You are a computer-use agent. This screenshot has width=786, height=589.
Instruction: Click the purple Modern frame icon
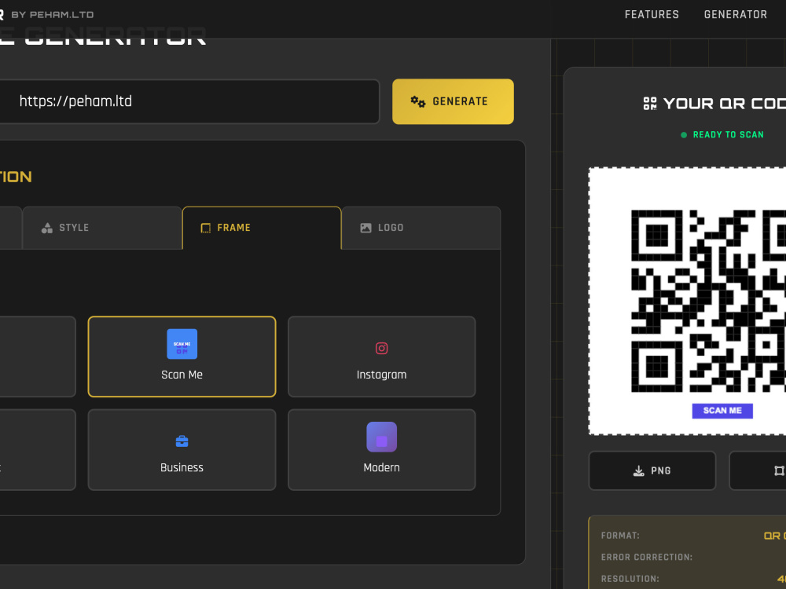pyautogui.click(x=381, y=437)
